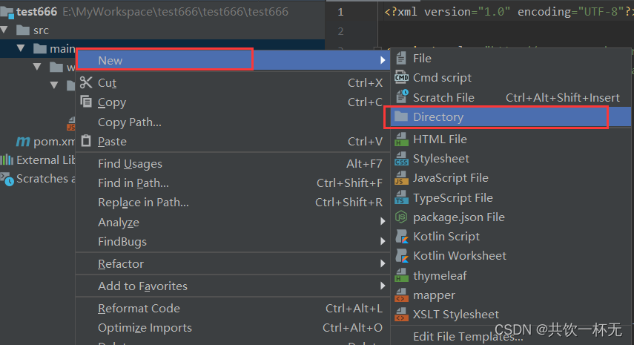Viewport: 634px width, 345px height.
Task: Click the Kotlin Script icon
Action: (402, 236)
